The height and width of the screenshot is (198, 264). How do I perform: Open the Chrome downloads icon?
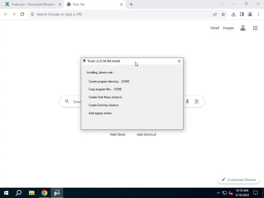click(234, 14)
